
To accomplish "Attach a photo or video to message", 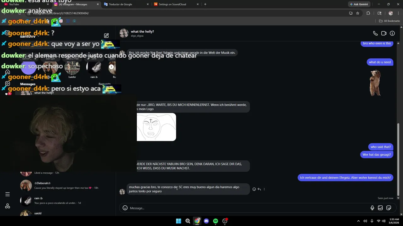I will 380,208.
